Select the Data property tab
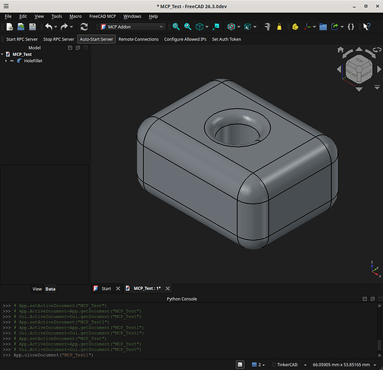This screenshot has width=383, height=370. 50,289
